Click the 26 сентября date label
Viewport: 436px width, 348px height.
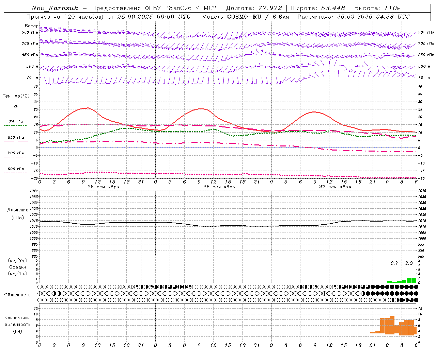219,187
